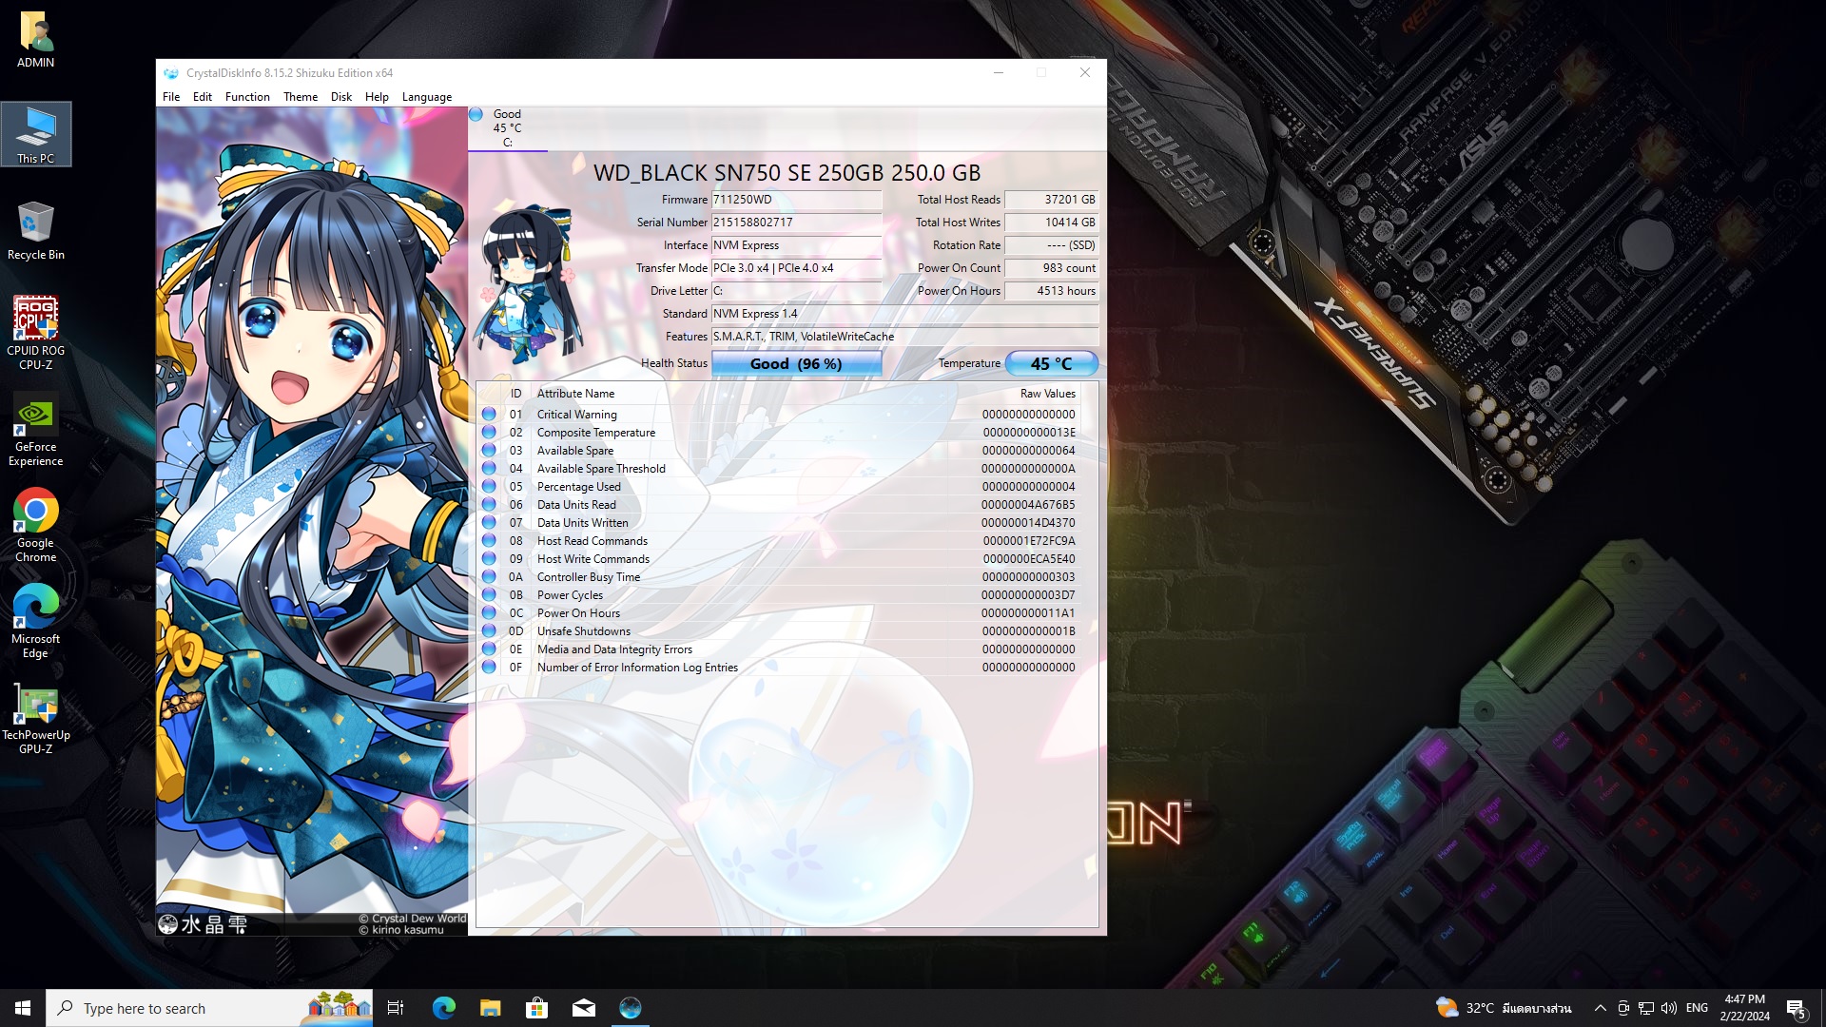Image resolution: width=1826 pixels, height=1027 pixels.
Task: Open File Explorer from the taskbar
Action: tap(490, 1008)
